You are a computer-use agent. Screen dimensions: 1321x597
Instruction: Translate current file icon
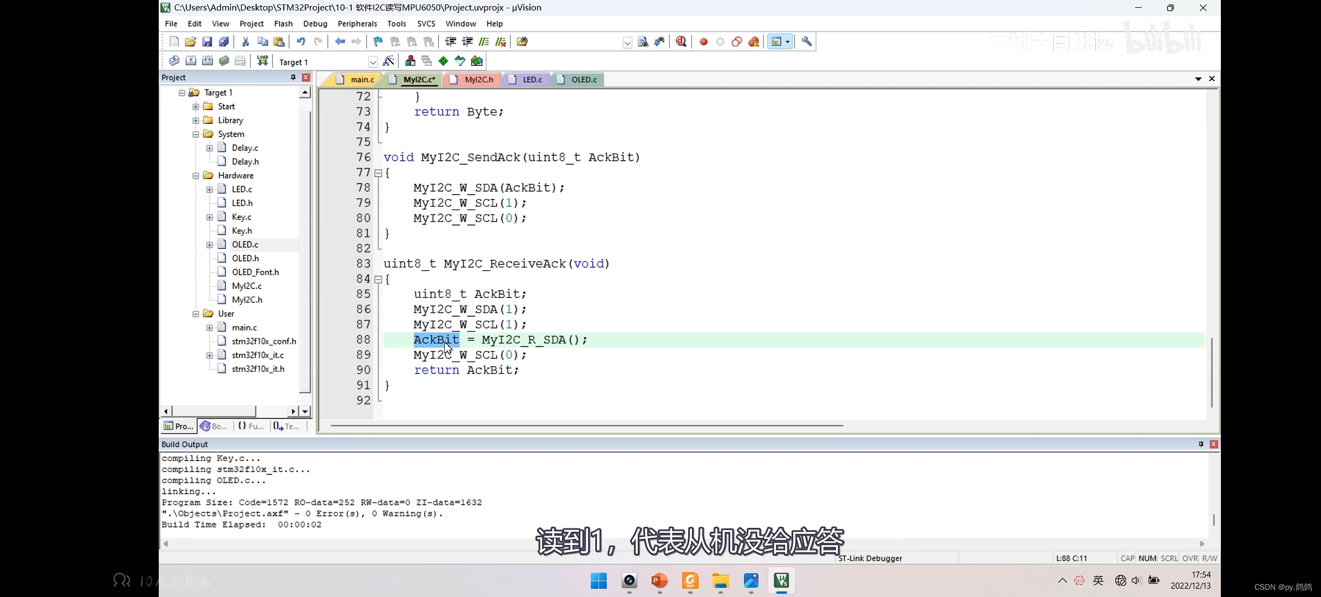pos(174,61)
